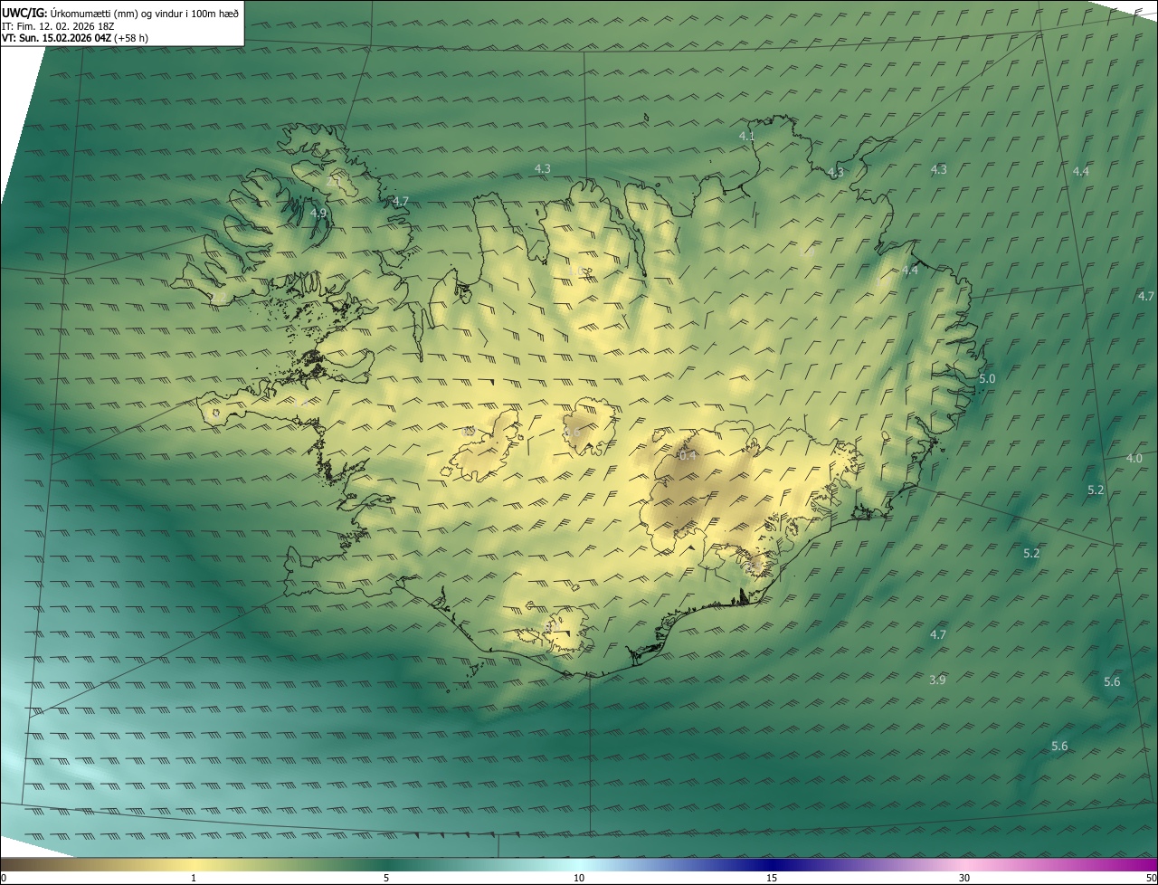Image resolution: width=1158 pixels, height=885 pixels.
Task: Click the colorbar tick label 15
Action: [772, 878]
